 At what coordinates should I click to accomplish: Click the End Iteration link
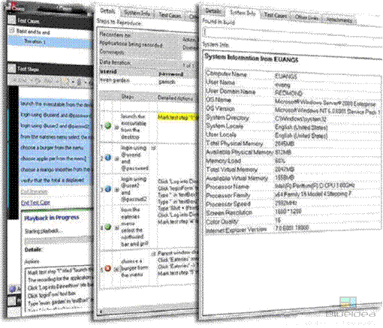[34, 191]
